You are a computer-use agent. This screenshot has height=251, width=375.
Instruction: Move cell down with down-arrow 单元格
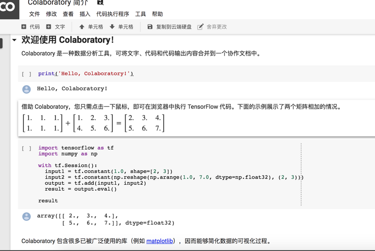(x=121, y=27)
